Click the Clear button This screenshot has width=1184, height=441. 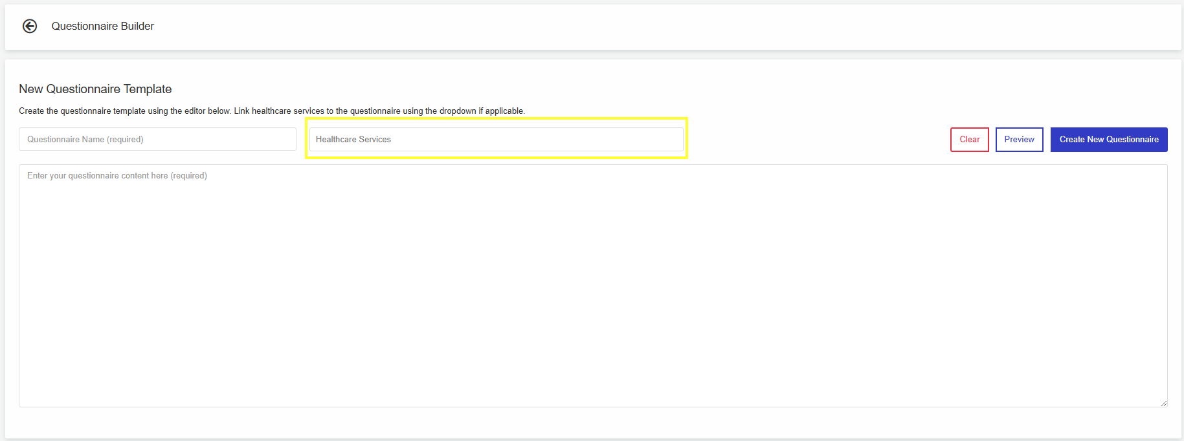pyautogui.click(x=969, y=140)
